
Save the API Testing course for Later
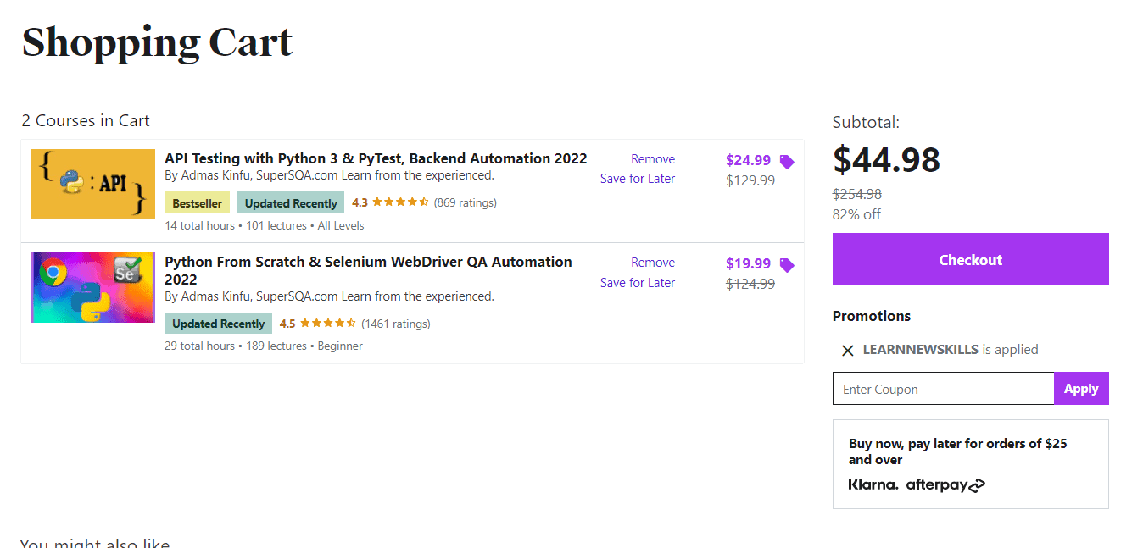pyautogui.click(x=637, y=178)
